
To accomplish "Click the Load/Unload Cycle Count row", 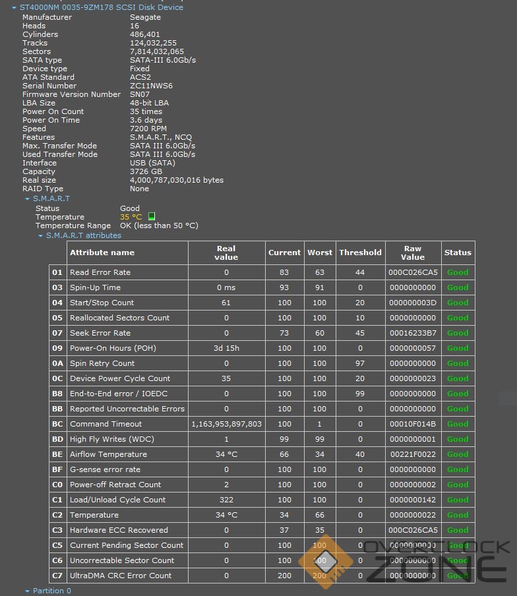I will tap(117, 500).
